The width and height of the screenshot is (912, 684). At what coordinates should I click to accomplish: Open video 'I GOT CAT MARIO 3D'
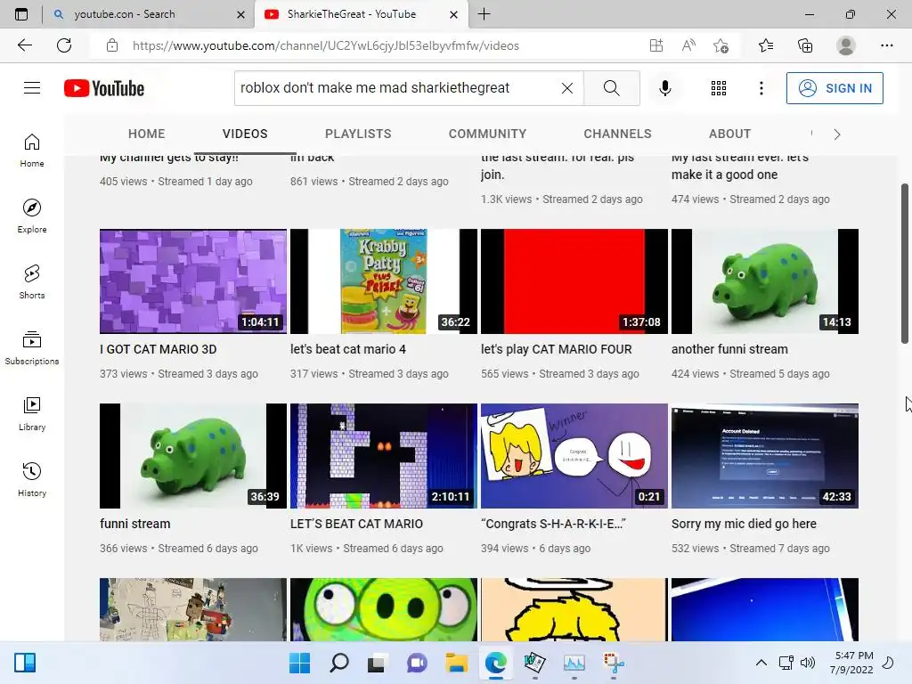coord(159,349)
